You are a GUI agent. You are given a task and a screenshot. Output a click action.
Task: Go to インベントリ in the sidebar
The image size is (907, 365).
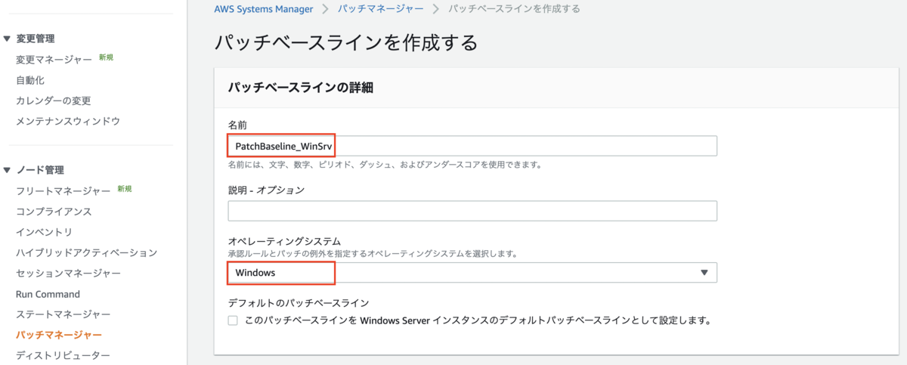(x=44, y=232)
